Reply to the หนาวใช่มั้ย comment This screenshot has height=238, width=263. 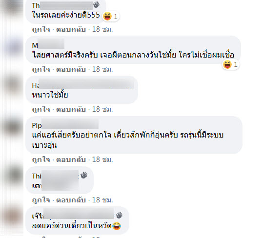tap(71, 109)
